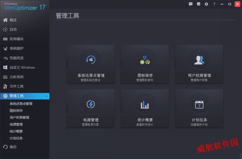Select 自动 in the sidebar
The width and height of the screenshot is (242, 159).
point(13,29)
